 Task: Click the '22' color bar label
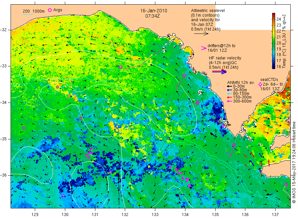pyautogui.click(x=278, y=31)
